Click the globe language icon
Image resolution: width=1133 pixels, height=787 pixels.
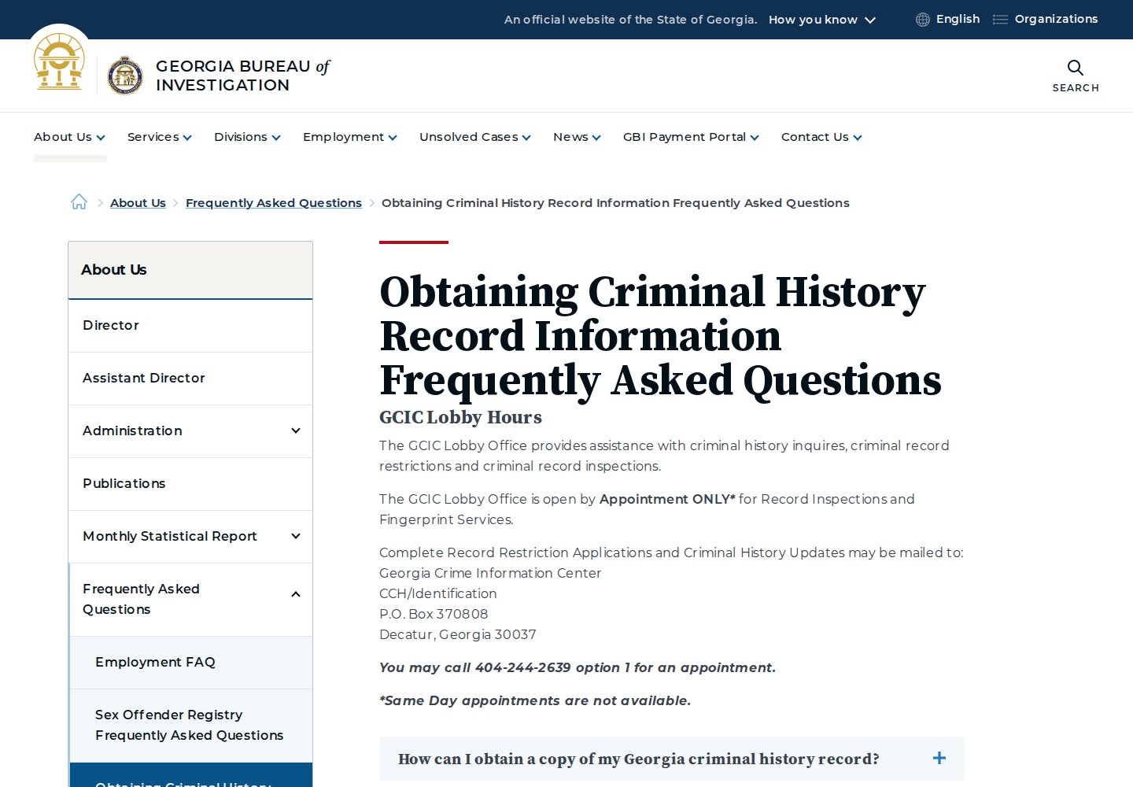click(x=923, y=20)
